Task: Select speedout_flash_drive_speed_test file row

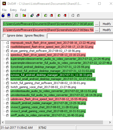Action: (48, 55)
